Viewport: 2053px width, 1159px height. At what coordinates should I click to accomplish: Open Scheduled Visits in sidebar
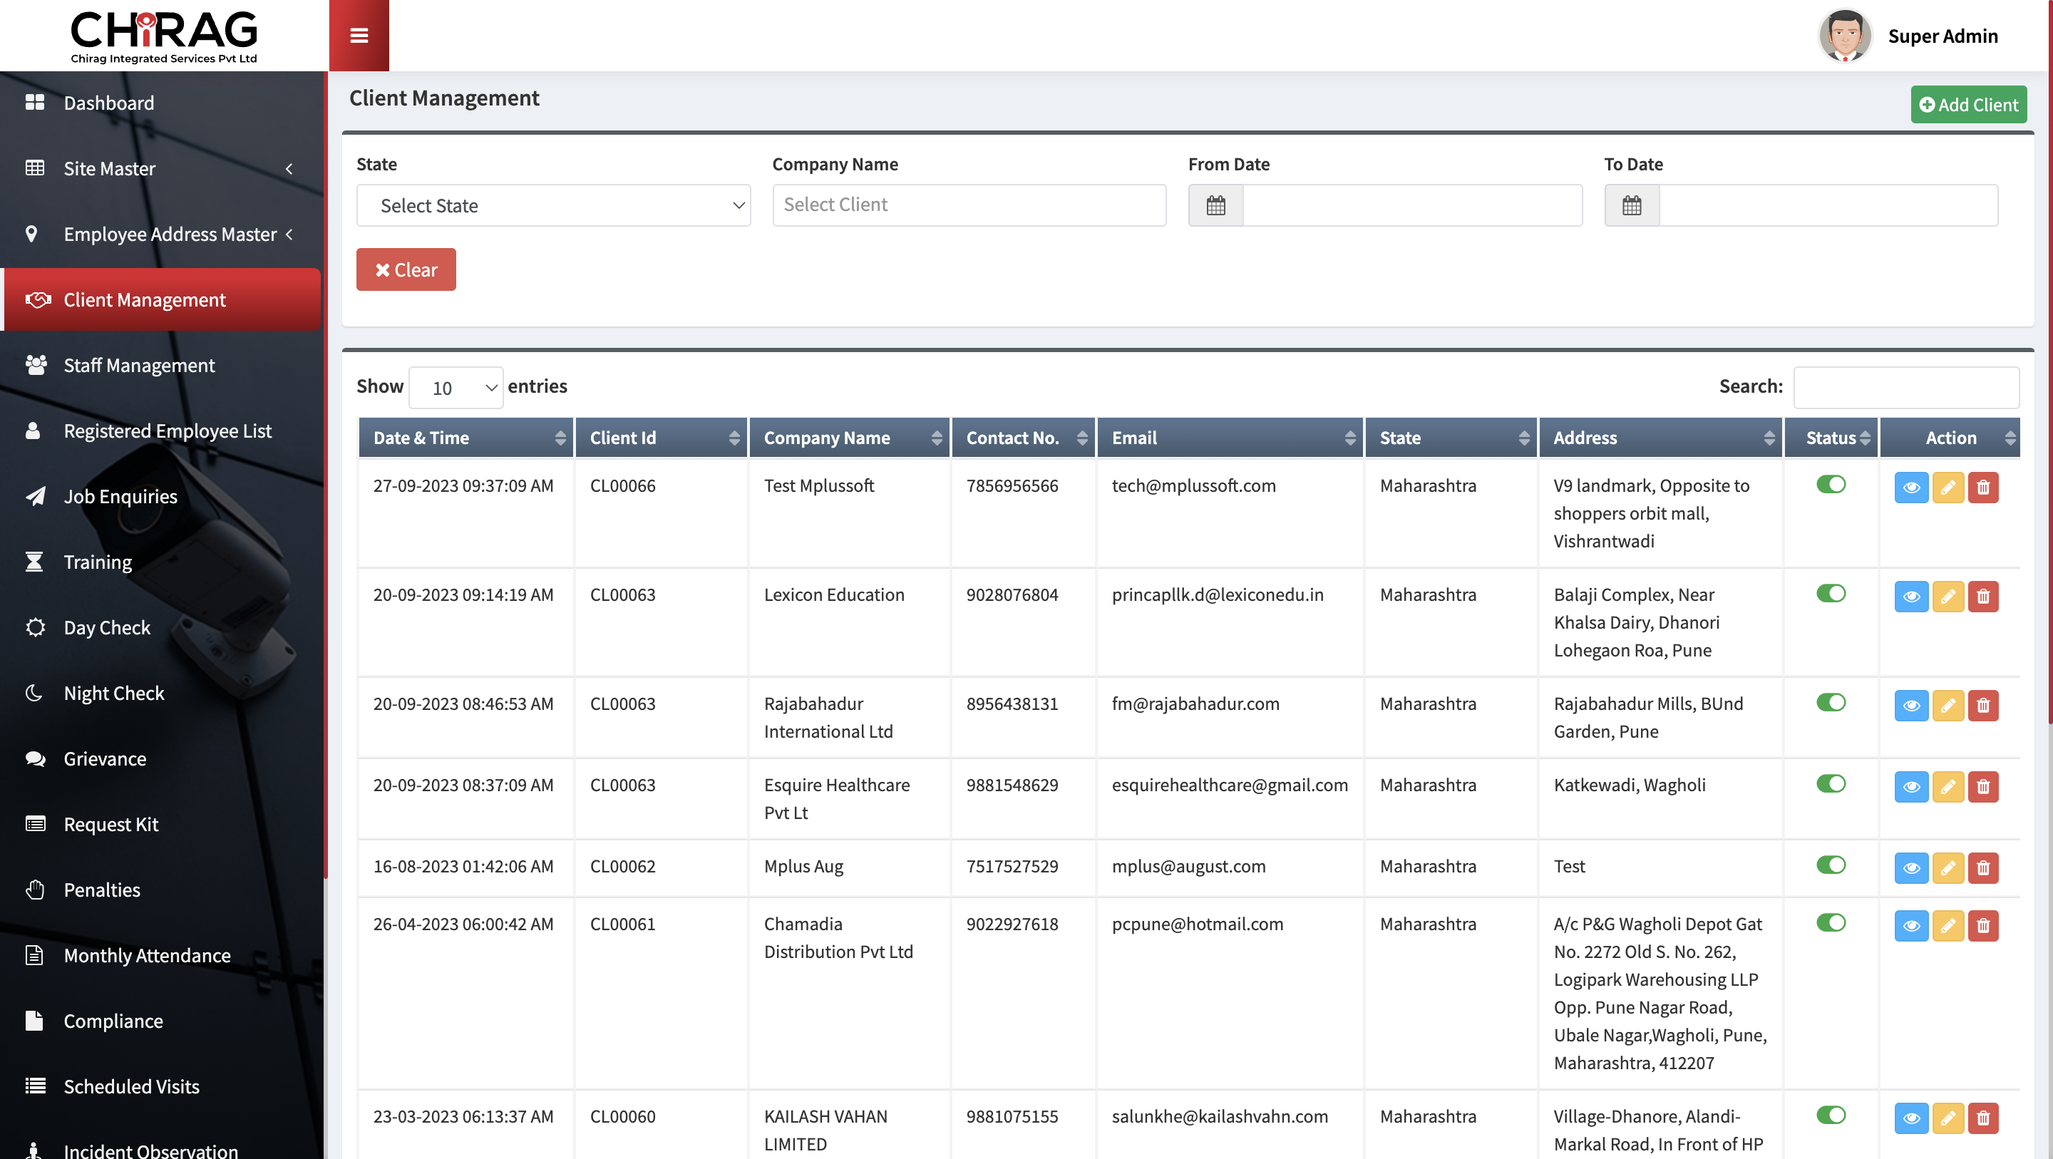click(x=162, y=1086)
